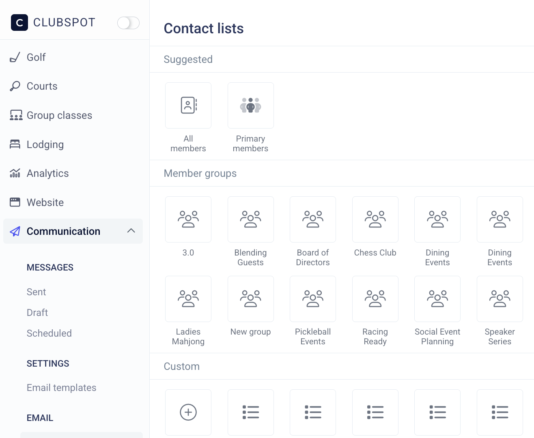
Task: Open Lodging bed icon
Action: point(15,144)
